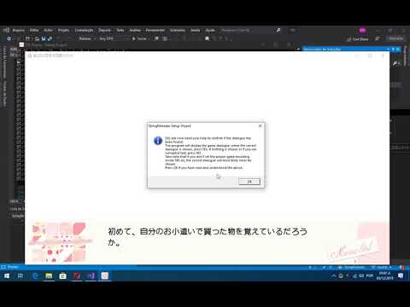Click the Iniciar start debugging button

pos(139,38)
